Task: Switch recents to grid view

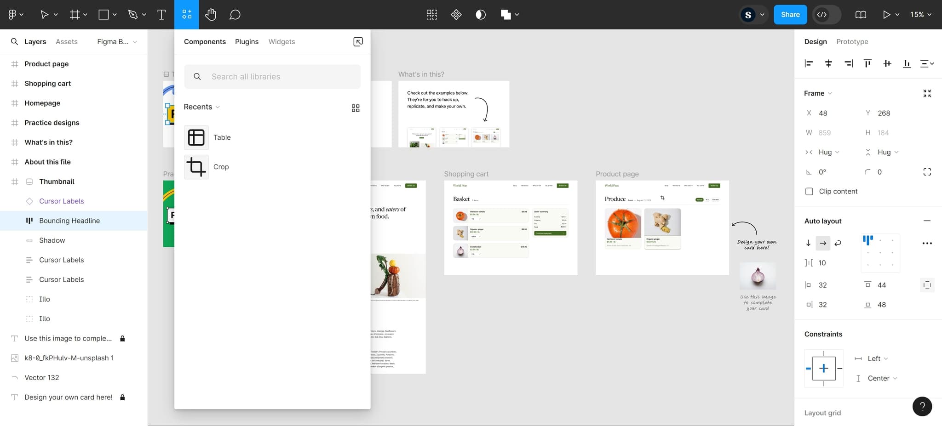Action: tap(356, 108)
